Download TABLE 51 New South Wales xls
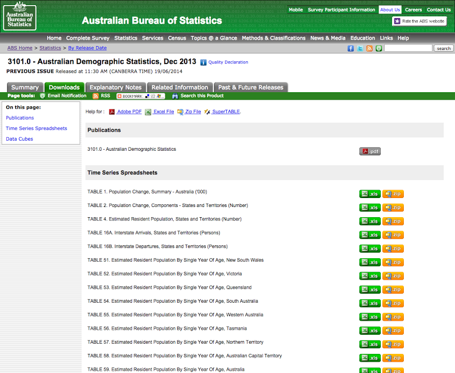This screenshot has height=373, width=455. click(370, 262)
